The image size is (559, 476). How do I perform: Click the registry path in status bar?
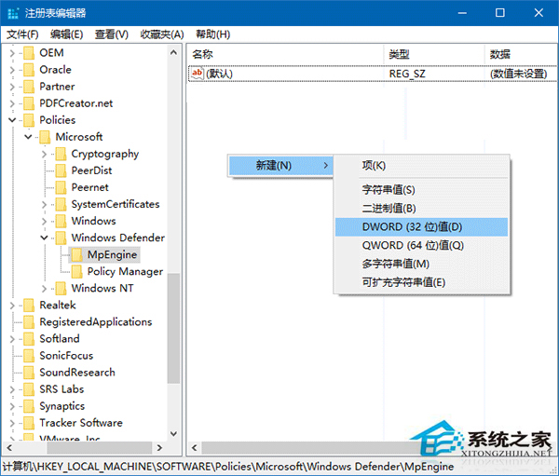228,467
